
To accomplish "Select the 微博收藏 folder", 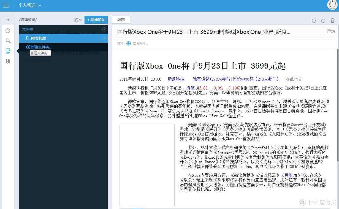I will [63, 38].
